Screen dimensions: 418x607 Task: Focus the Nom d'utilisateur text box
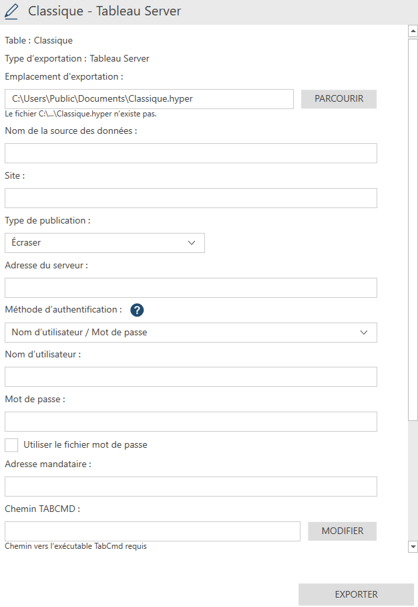click(190, 377)
